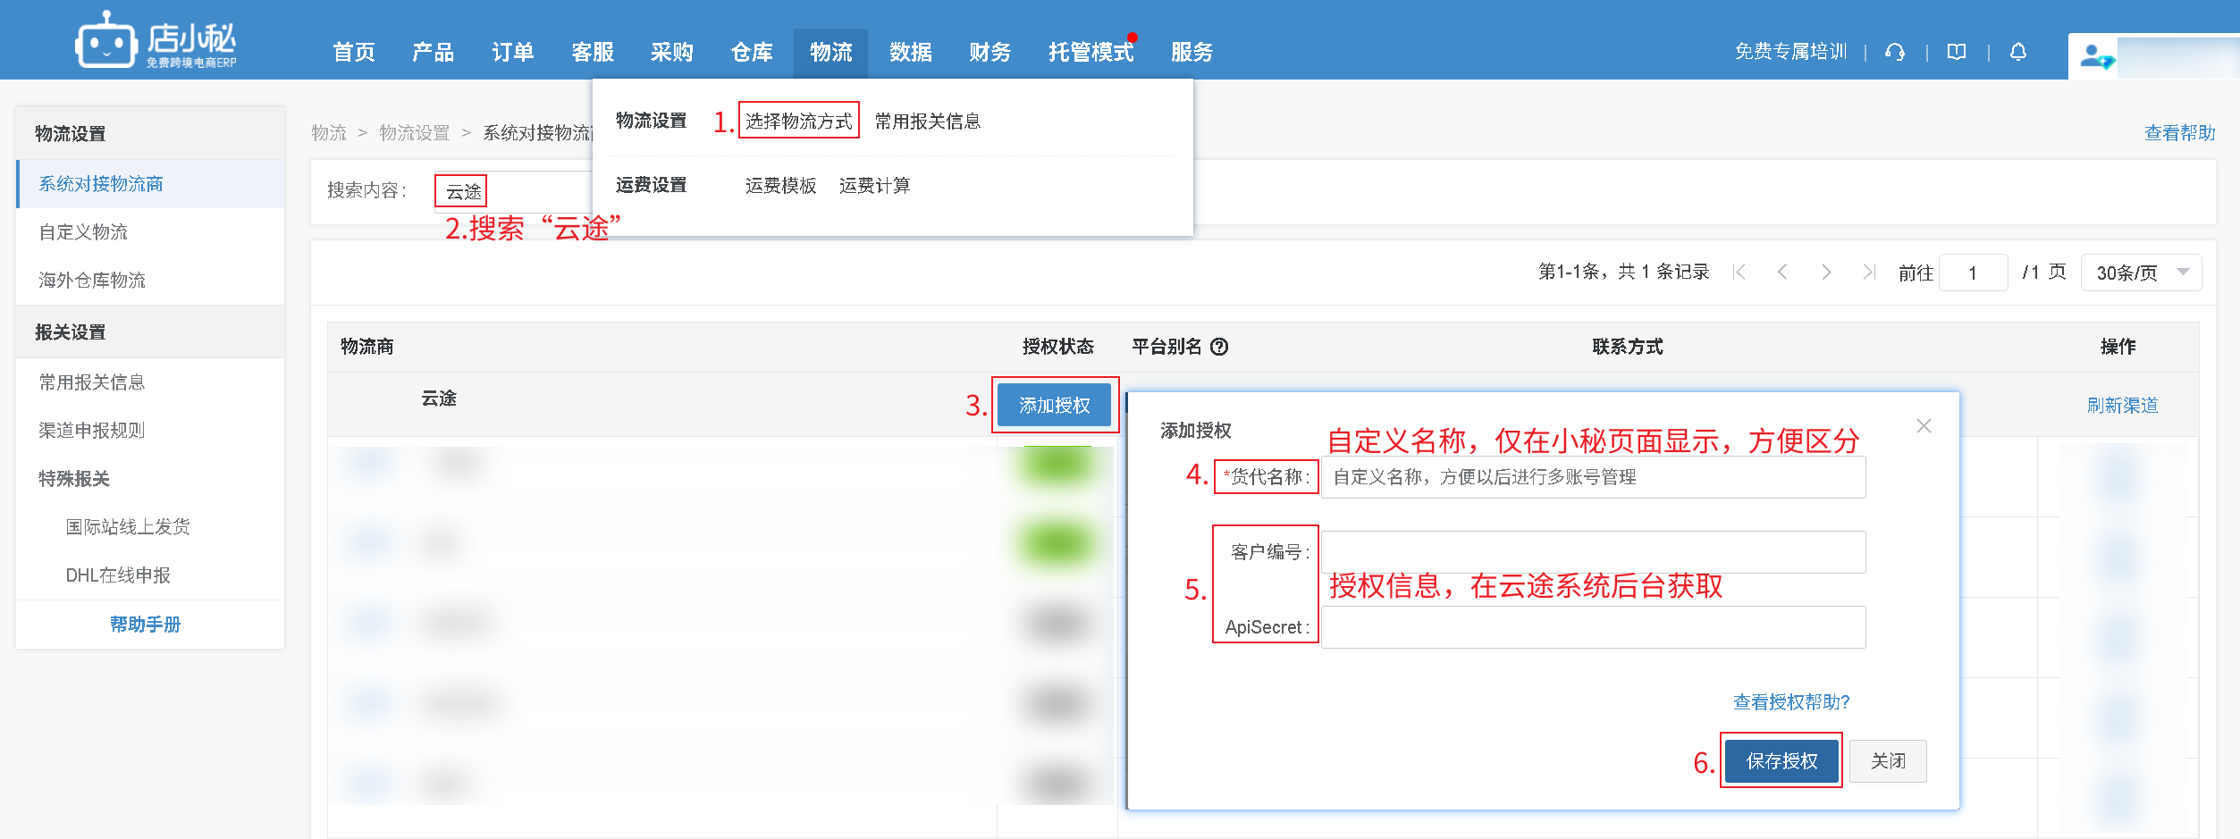2240x839 pixels.
Task: Open the 物流 top menu
Action: pos(830,53)
